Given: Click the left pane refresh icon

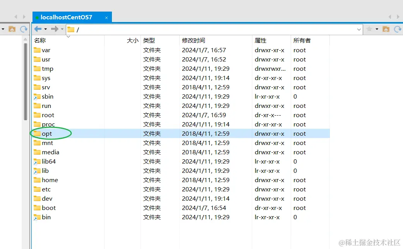Looking at the screenshot, I should coord(24,29).
